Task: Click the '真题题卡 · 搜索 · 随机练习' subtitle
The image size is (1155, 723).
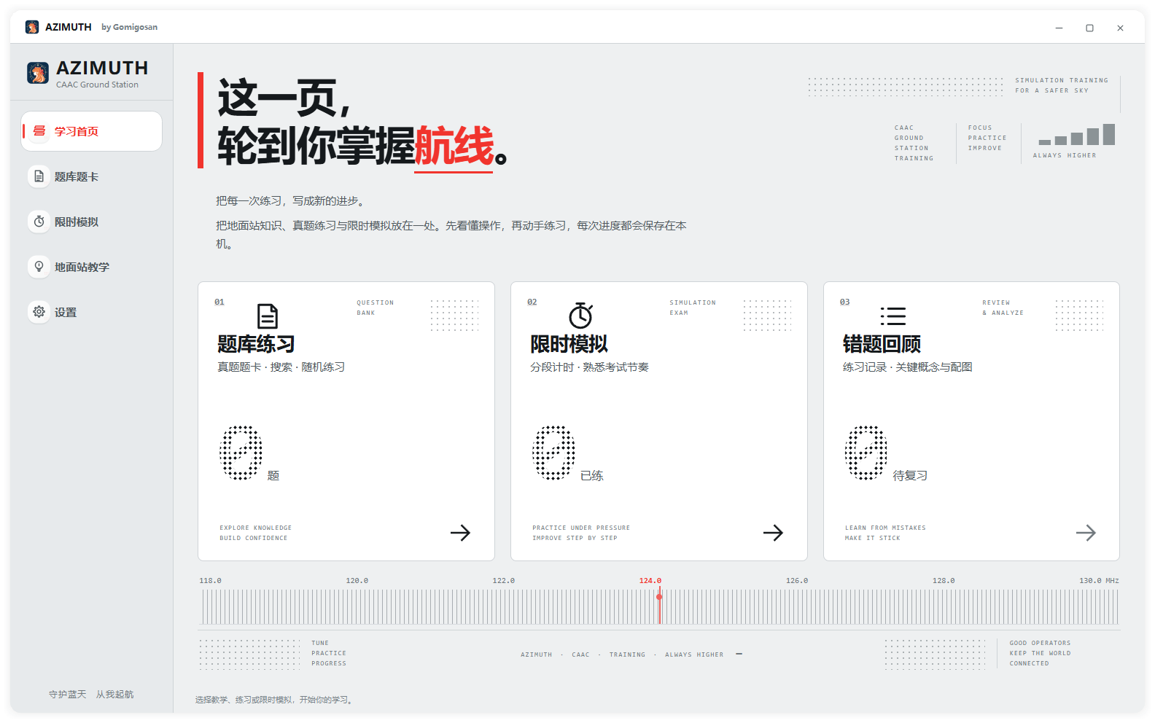Action: tap(281, 367)
